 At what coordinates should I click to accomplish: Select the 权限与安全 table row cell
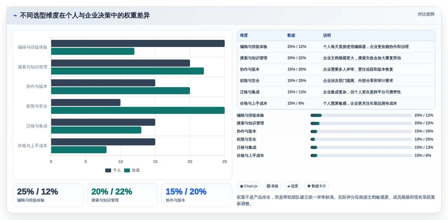250,81
